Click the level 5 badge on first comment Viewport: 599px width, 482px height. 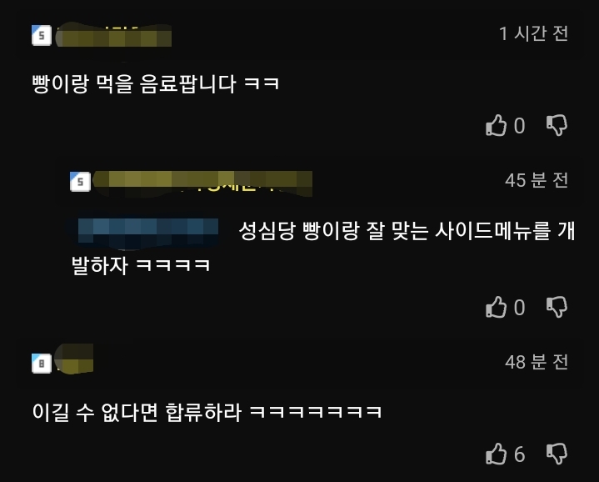(42, 35)
